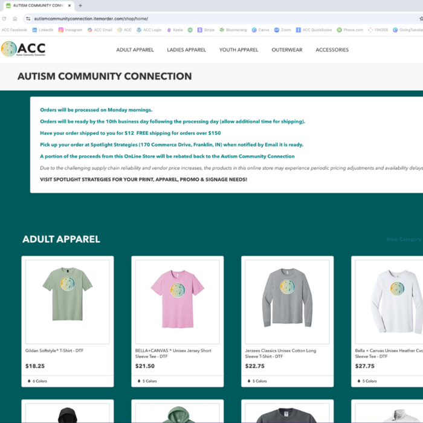Click Jerzees Classics Unisex Cotton Long Sleeve title
Screen dimensions: 423x423
click(x=280, y=354)
